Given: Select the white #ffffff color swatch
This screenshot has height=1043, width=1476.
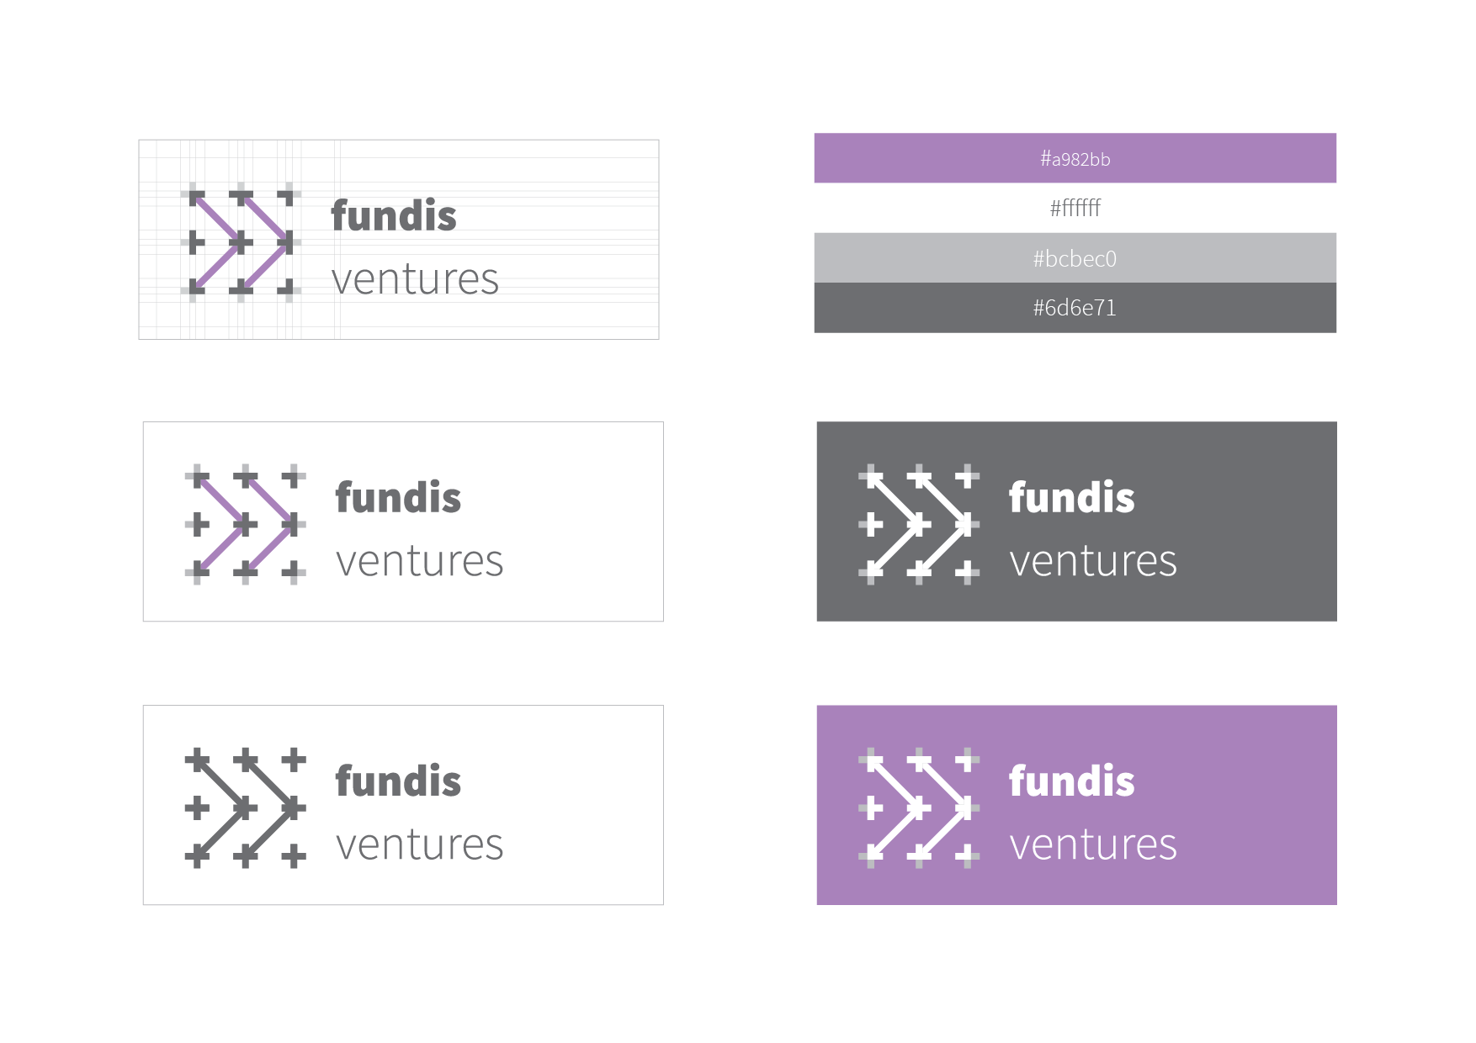Looking at the screenshot, I should pos(1075,208).
